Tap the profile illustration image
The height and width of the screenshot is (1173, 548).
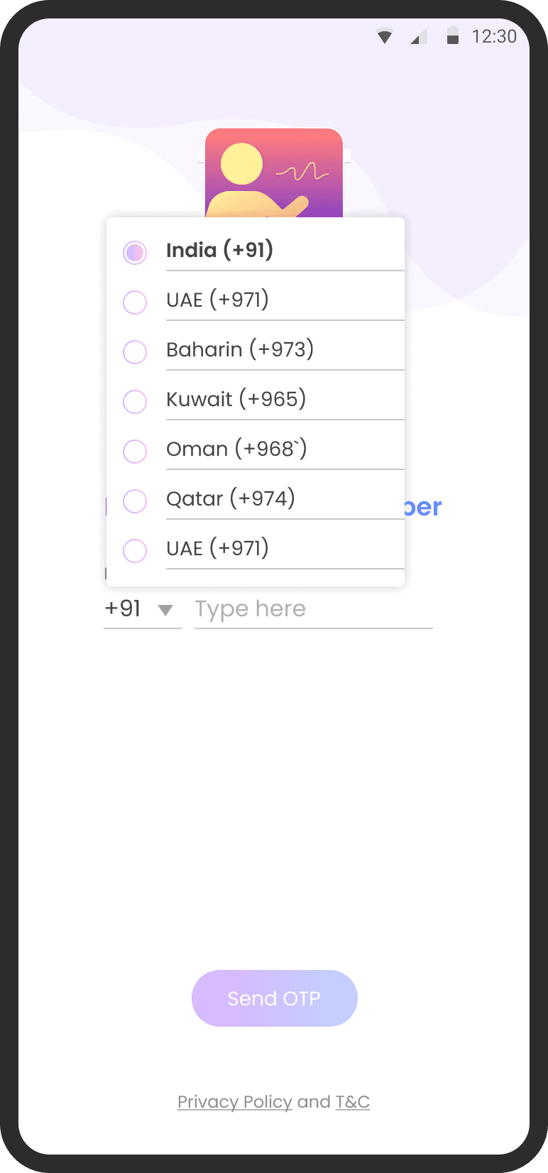coord(274,173)
